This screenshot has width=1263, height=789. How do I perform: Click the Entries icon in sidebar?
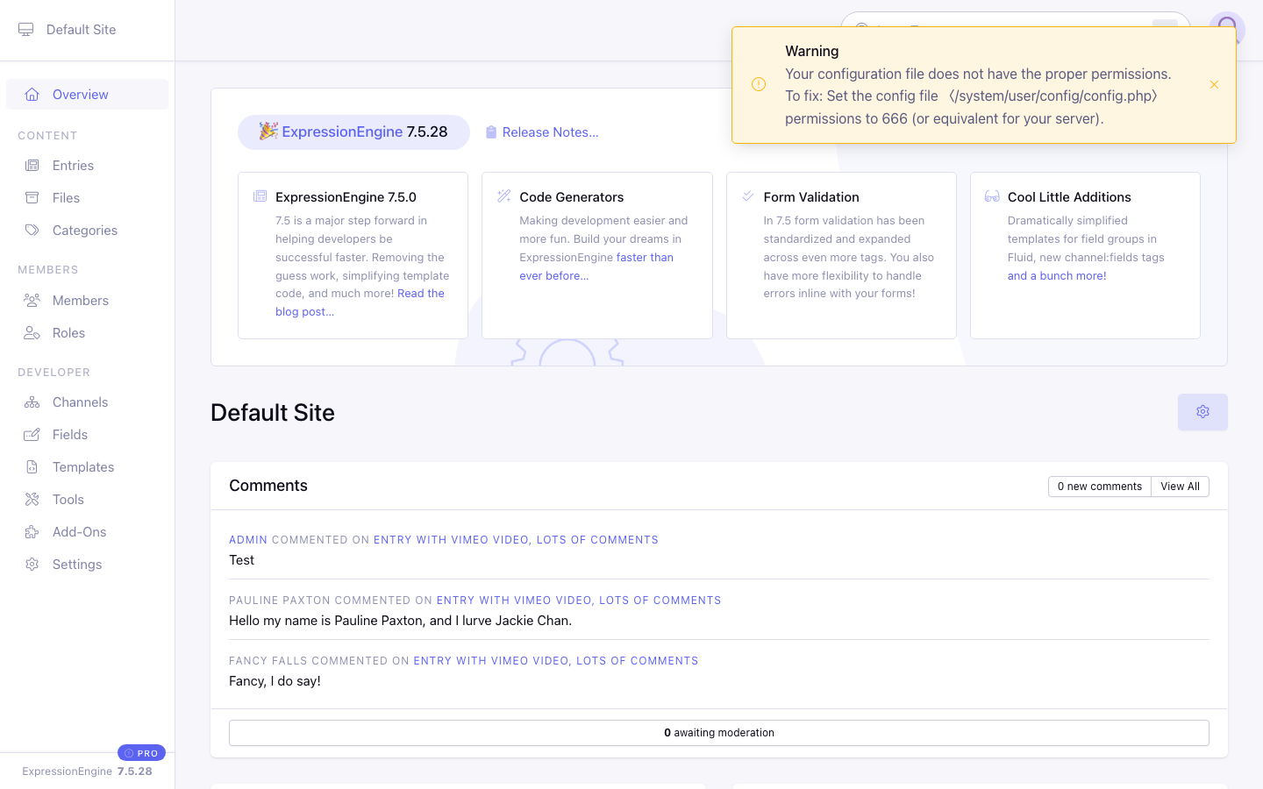32,166
